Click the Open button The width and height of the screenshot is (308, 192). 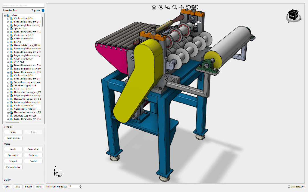click(x=7, y=187)
